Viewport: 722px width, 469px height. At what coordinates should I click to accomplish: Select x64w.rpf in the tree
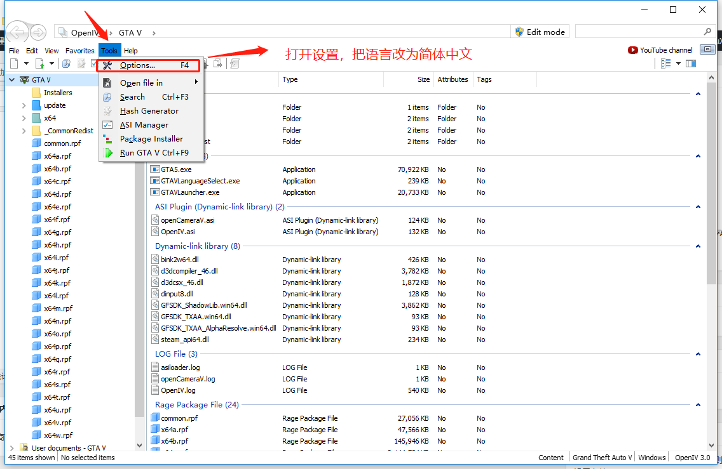tap(58, 435)
